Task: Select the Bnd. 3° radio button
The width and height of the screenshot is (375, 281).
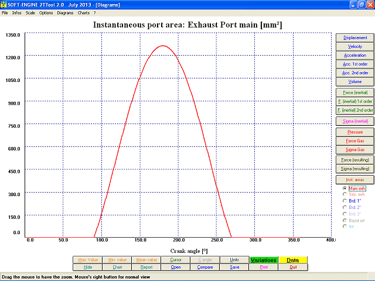Action: click(345, 214)
